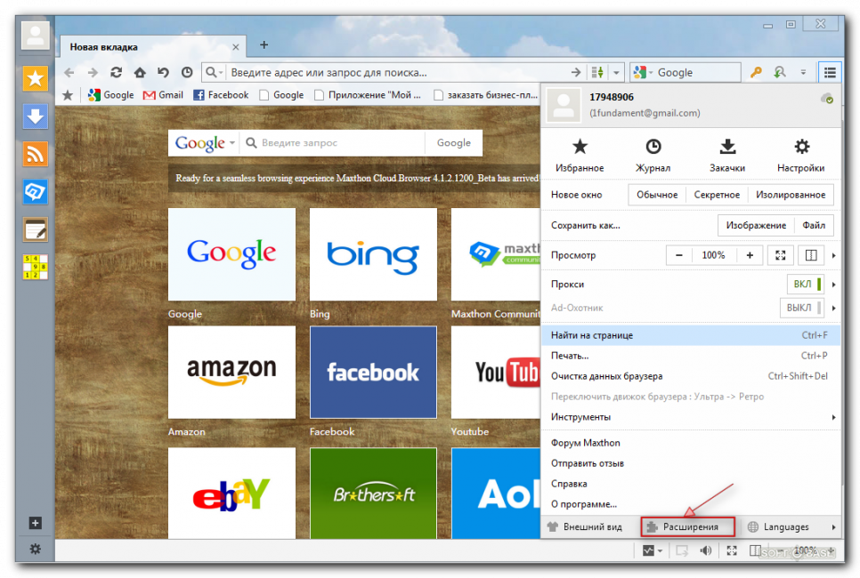Launch the yellow Sudoku game sidebar icon
The width and height of the screenshot is (860, 578).
35,267
